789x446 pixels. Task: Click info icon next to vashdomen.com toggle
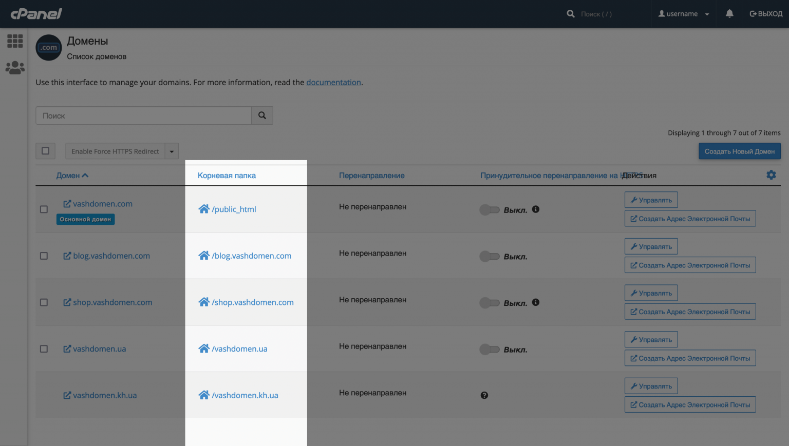pyautogui.click(x=536, y=209)
